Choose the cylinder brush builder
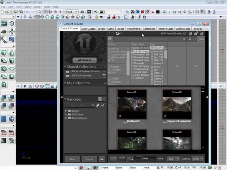This screenshot has height=170, width=227. [x=12, y=61]
